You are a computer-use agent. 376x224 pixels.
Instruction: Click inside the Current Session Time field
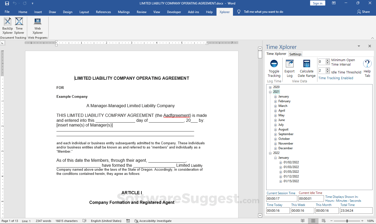[x=281, y=198]
